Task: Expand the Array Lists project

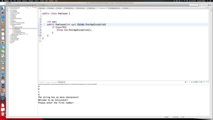Action: 10,14
